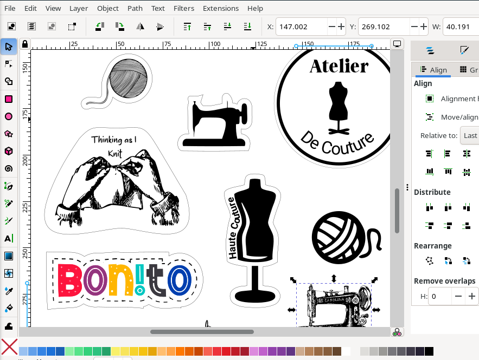Rotate selection 90° counter-clockwise
This screenshot has width=479, height=360.
click(100, 26)
